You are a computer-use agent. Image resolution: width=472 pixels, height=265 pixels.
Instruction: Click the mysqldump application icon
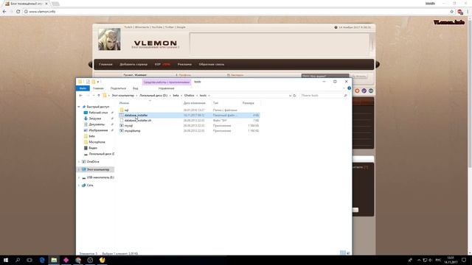(x=122, y=131)
